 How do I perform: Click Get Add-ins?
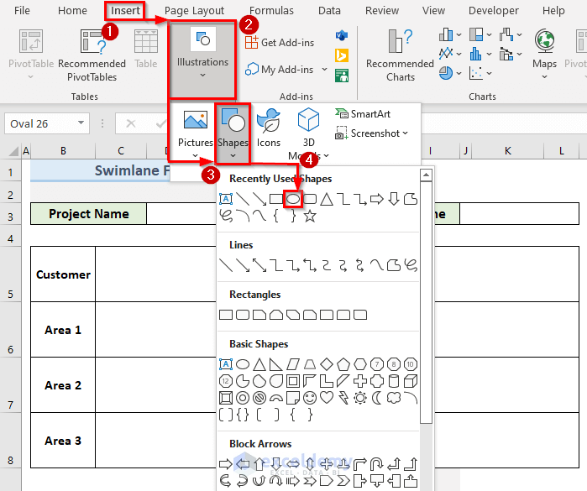[280, 43]
